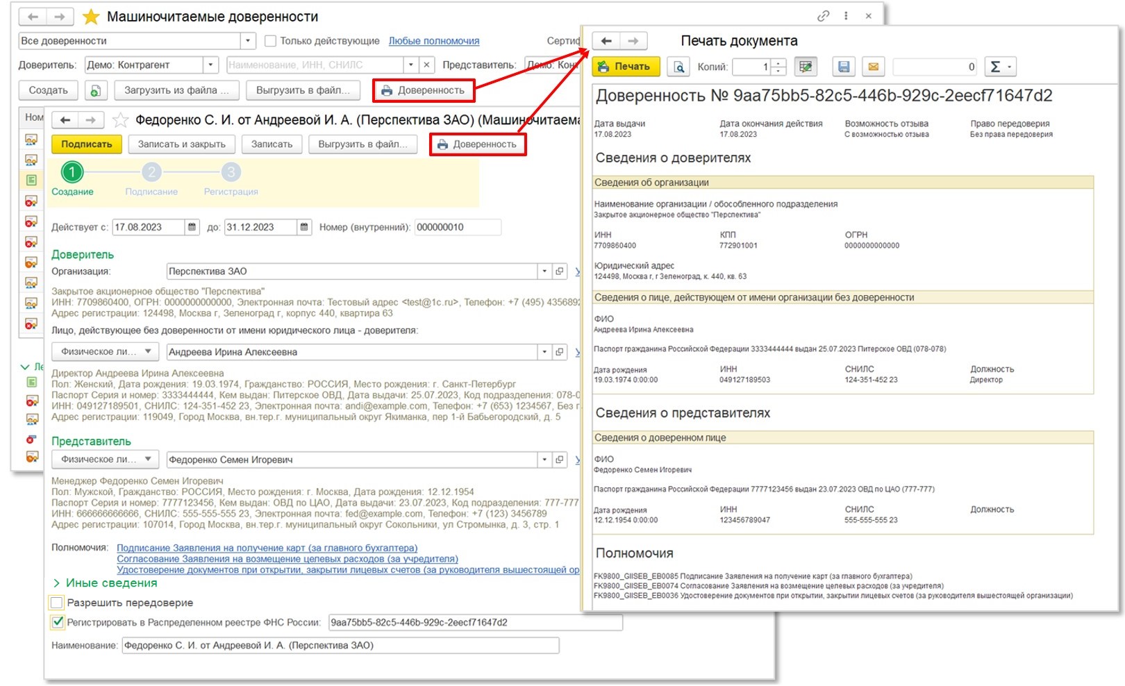The image size is (1125, 686).
Task: Send document by email envelope icon
Action: (x=874, y=67)
